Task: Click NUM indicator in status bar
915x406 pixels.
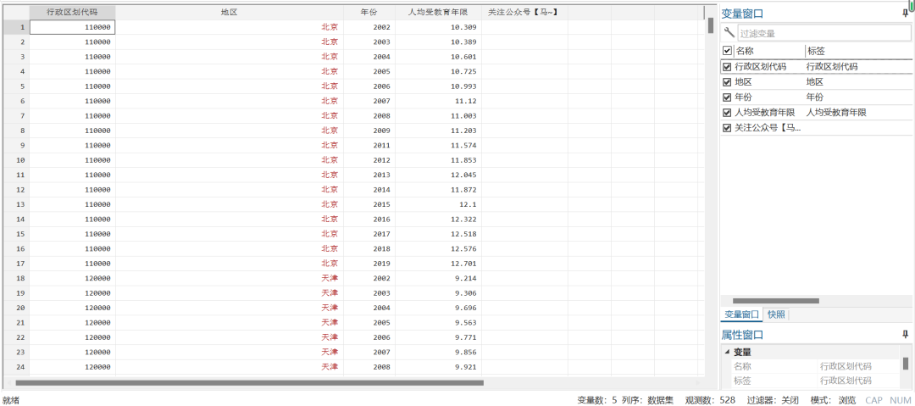Action: 900,400
